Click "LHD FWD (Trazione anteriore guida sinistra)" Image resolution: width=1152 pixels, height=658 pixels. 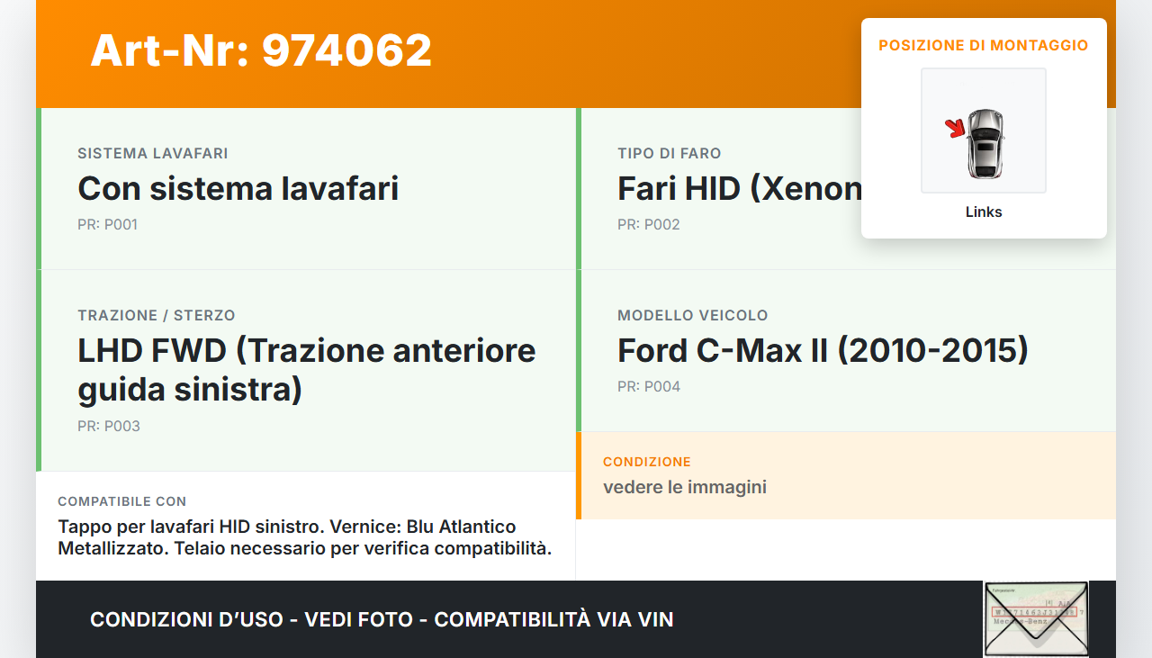click(x=307, y=370)
